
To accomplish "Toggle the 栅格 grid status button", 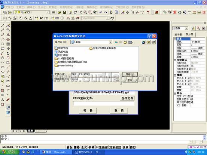I will (77, 147).
